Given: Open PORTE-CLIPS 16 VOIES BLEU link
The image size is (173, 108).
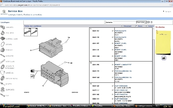Looking at the screenshot, I should [x=121, y=43].
